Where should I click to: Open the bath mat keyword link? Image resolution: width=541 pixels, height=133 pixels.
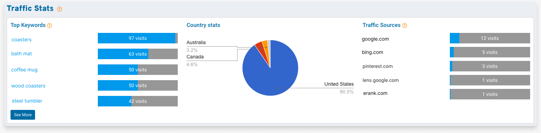coord(22,54)
